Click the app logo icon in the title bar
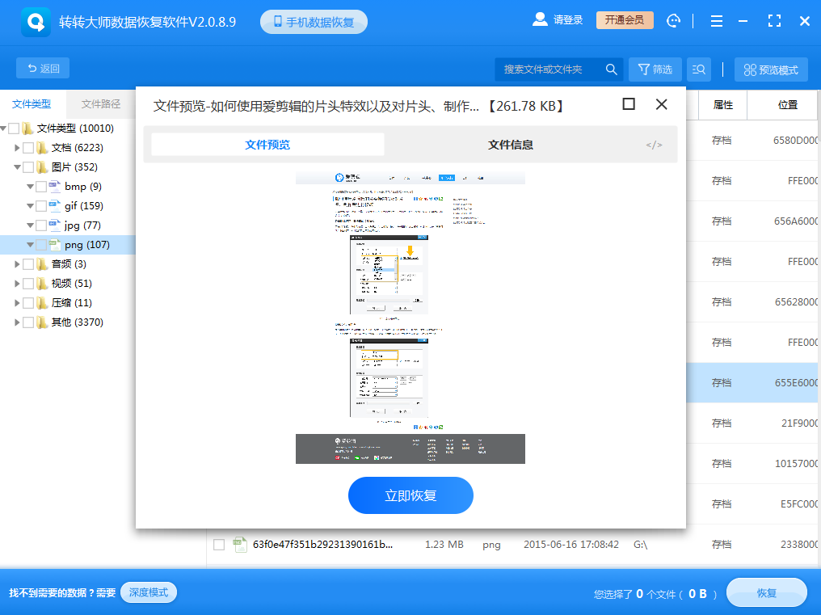 click(34, 20)
